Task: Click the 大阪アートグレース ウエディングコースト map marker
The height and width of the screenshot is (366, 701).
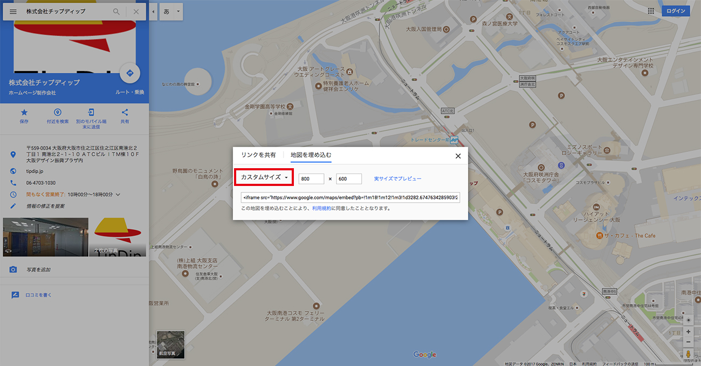Action: [350, 72]
